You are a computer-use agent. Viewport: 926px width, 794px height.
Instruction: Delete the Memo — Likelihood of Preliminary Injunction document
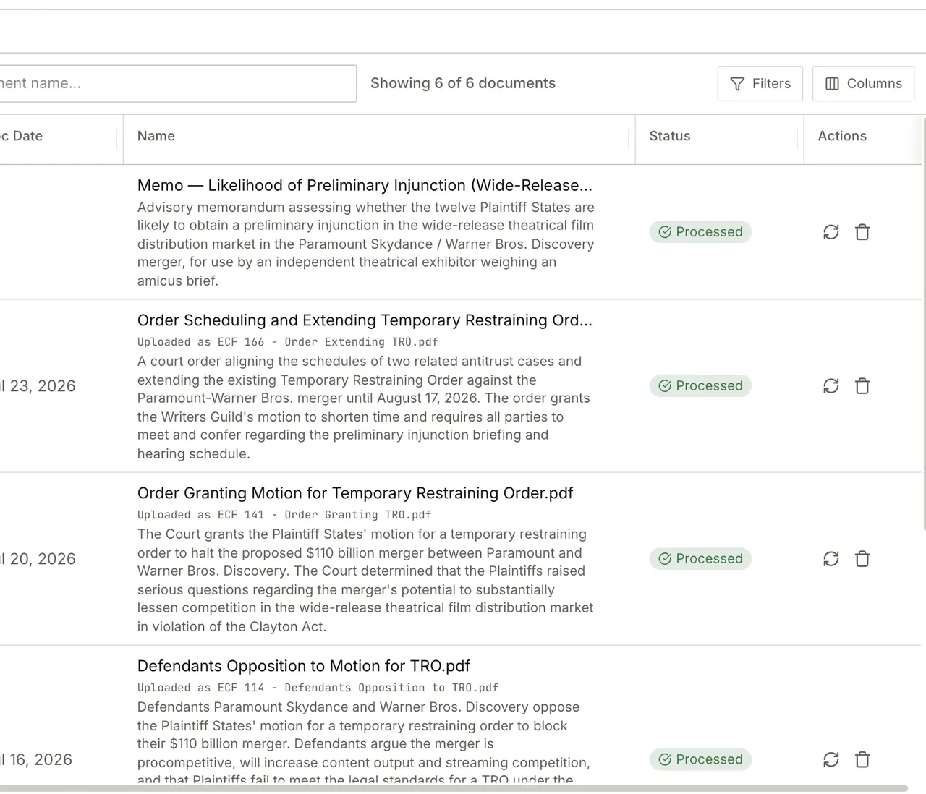[862, 232]
